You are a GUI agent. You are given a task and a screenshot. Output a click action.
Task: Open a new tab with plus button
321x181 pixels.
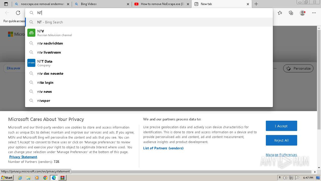point(256,4)
